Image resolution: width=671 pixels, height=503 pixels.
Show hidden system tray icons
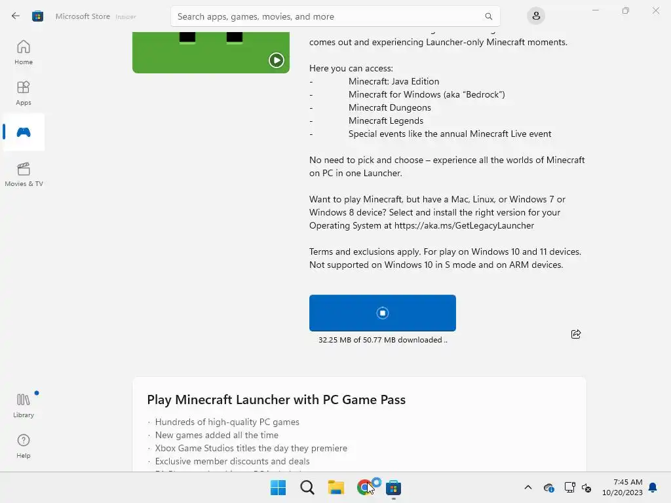528,487
